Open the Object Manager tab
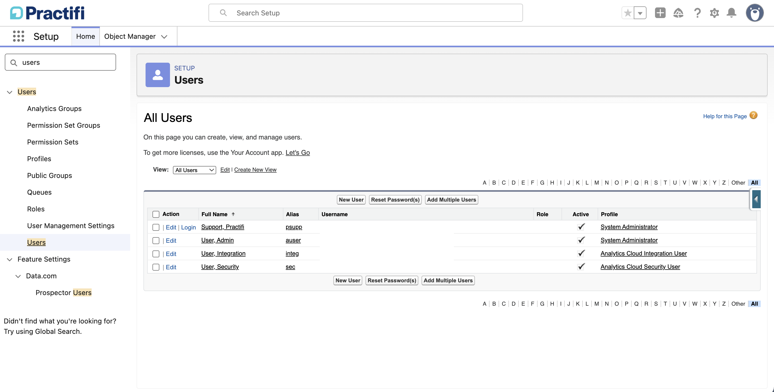 pyautogui.click(x=130, y=36)
